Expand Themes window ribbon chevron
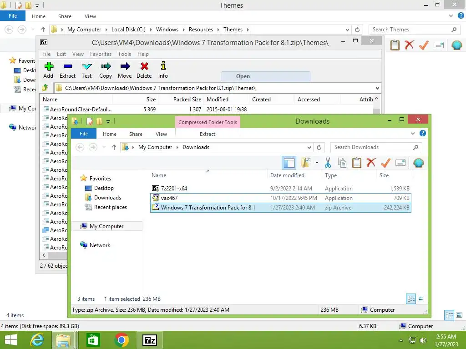 (x=451, y=16)
